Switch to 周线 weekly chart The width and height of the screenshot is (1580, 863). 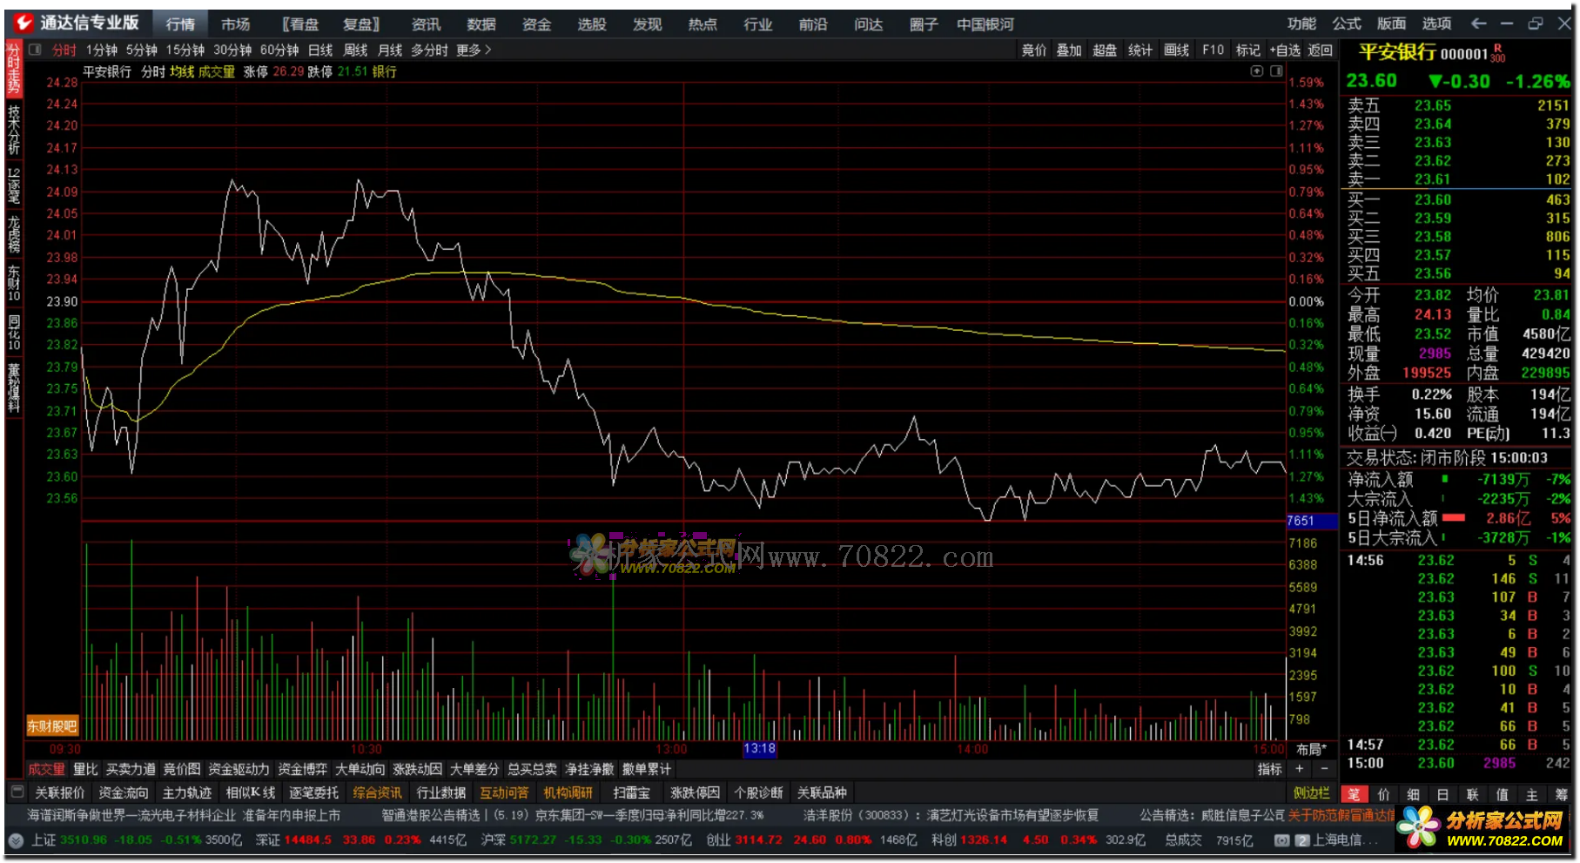tap(355, 51)
